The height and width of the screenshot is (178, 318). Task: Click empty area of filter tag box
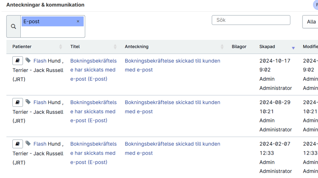53,32
